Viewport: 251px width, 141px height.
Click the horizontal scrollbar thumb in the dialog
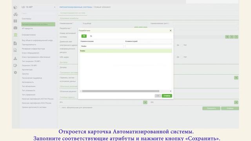pos(121,91)
